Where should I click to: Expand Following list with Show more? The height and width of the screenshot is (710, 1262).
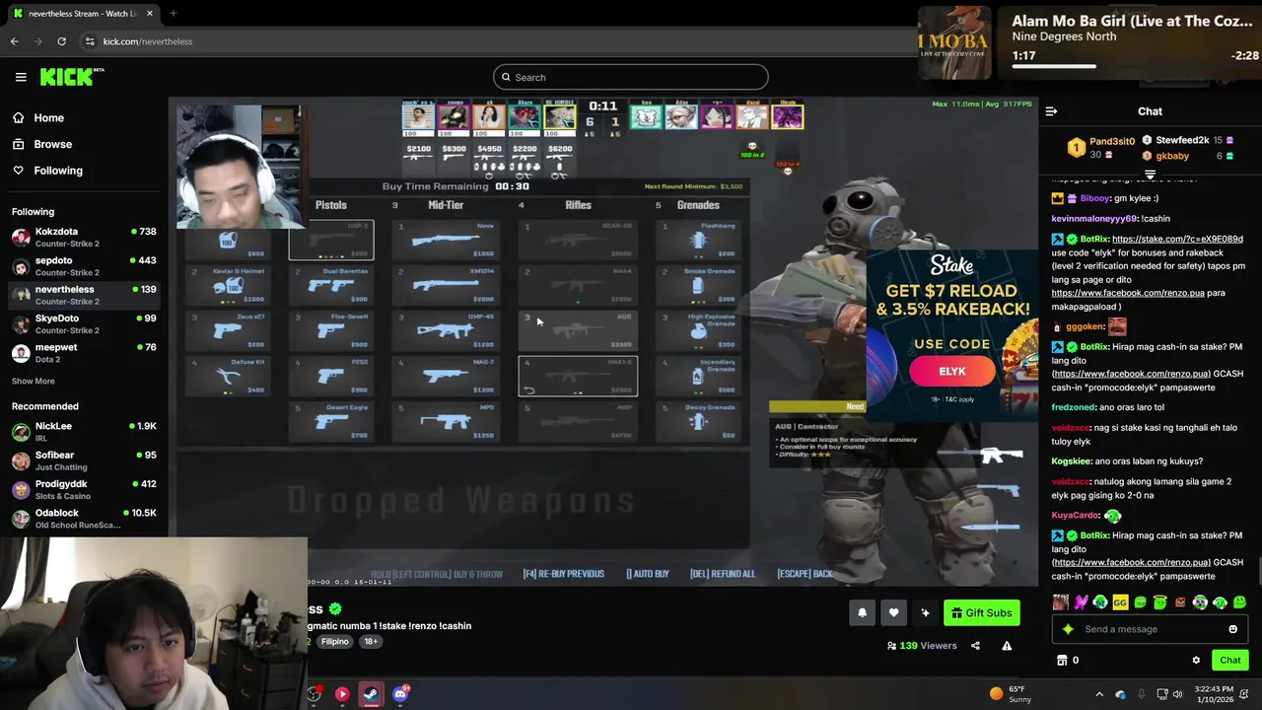coord(33,381)
